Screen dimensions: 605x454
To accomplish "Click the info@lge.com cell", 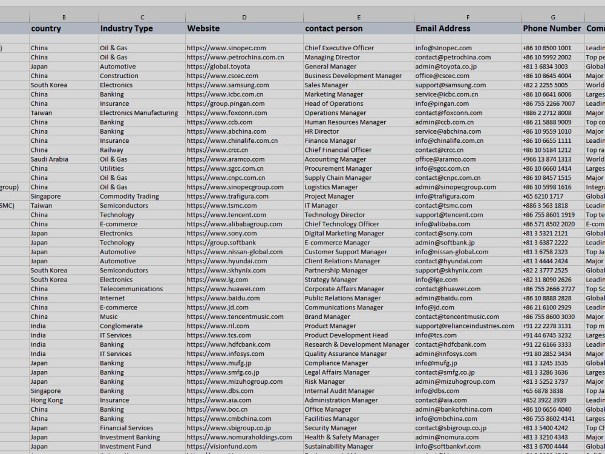I will coord(468,280).
